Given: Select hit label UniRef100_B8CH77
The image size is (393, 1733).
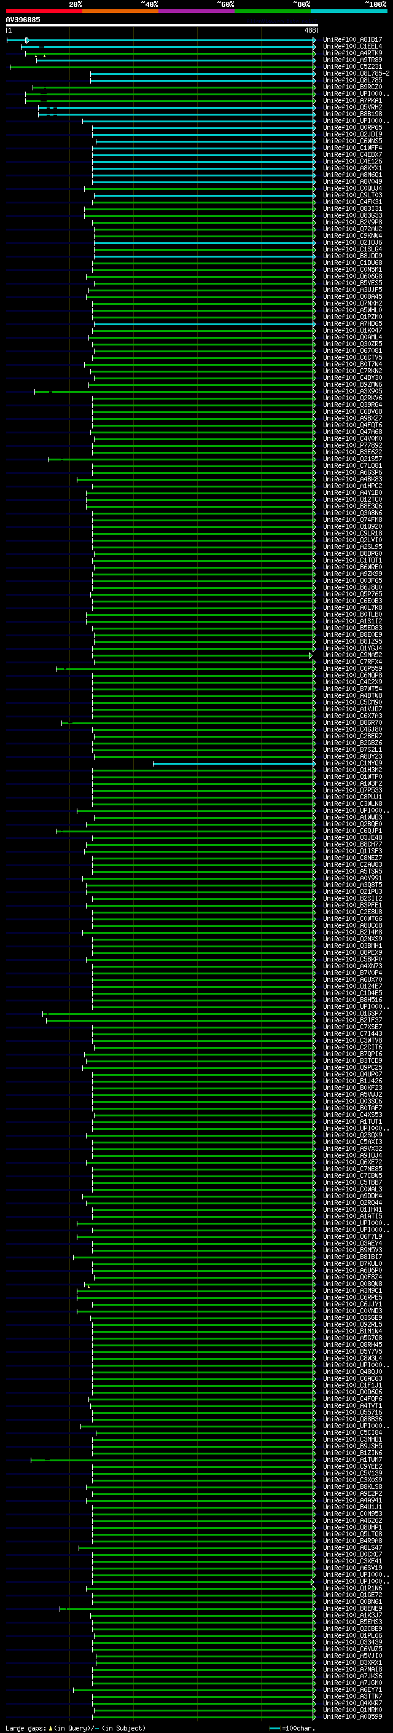Looking at the screenshot, I should click(352, 844).
